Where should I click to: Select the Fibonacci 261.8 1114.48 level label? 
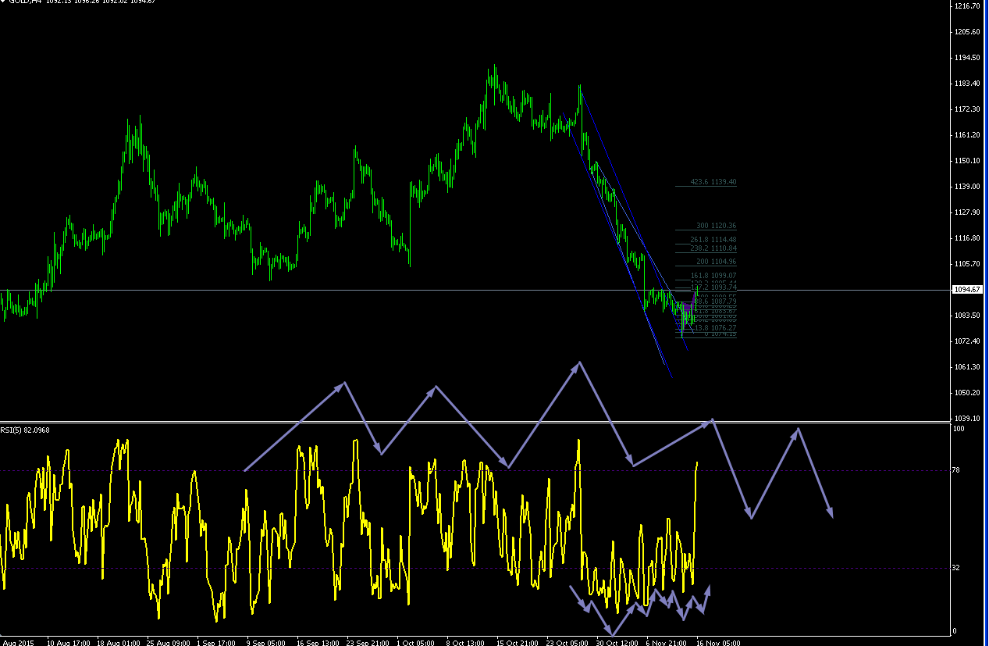click(713, 240)
